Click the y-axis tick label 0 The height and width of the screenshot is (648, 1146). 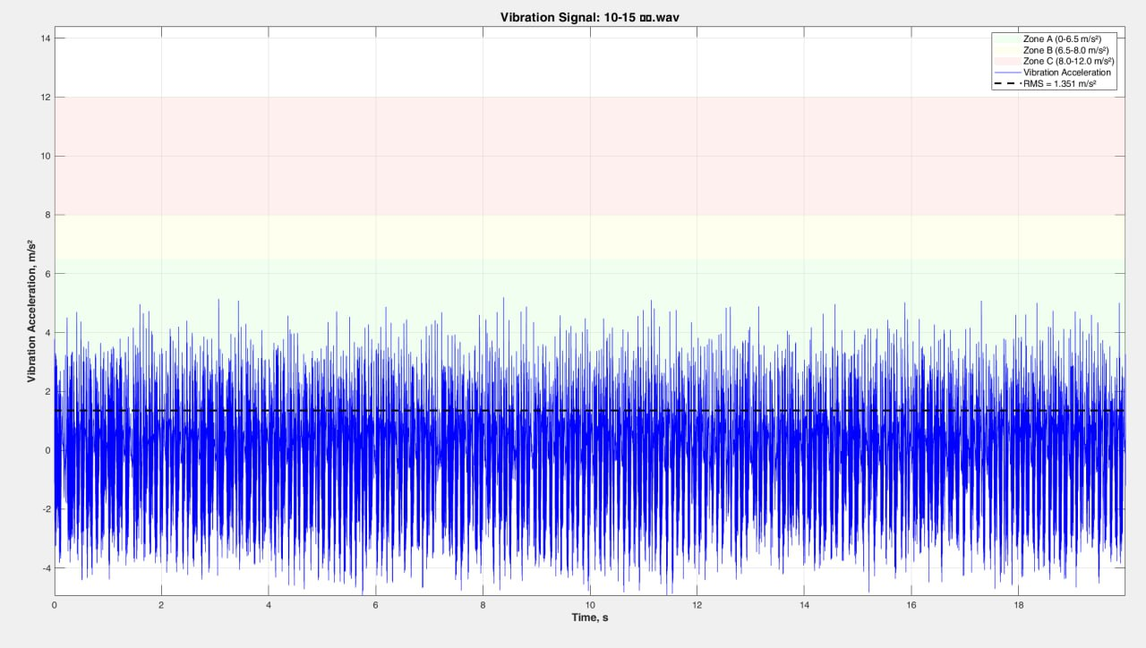tap(47, 450)
